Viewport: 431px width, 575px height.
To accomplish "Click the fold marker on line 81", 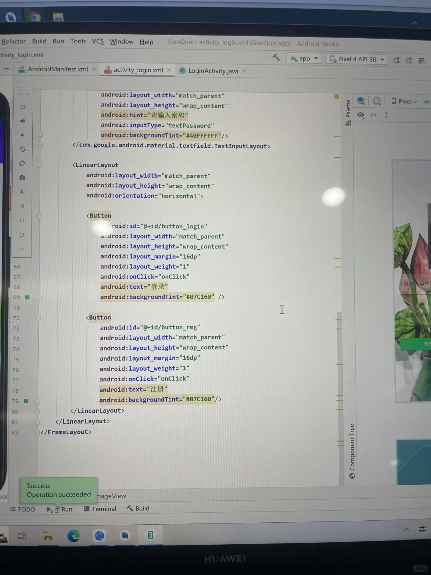I will click(x=38, y=422).
